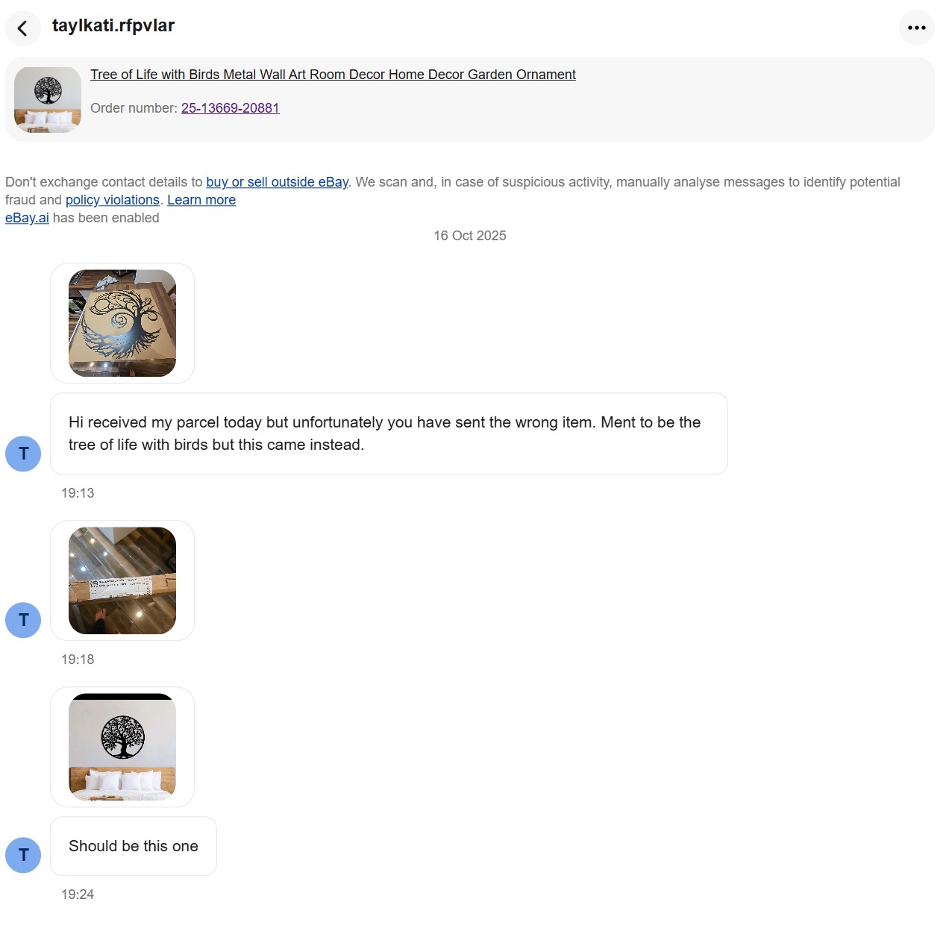Open the tree of life bedroom wall image
Viewport: 952px width, 949px height.
(122, 747)
